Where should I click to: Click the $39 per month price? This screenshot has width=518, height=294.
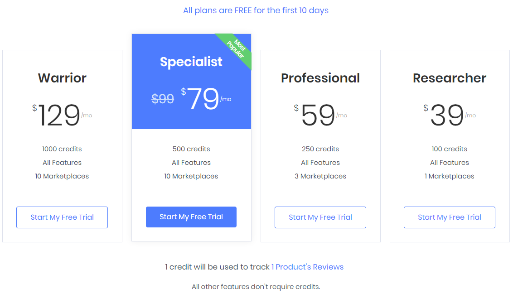450,115
